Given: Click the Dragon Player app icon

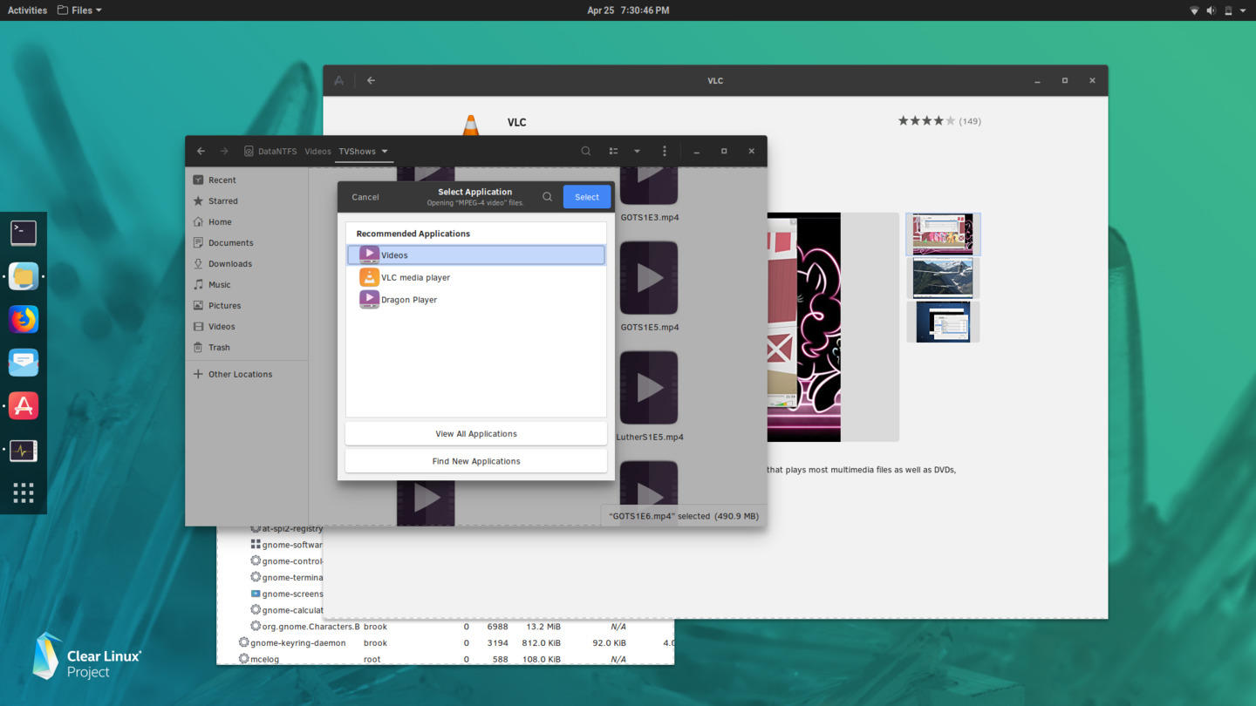Looking at the screenshot, I should (369, 299).
